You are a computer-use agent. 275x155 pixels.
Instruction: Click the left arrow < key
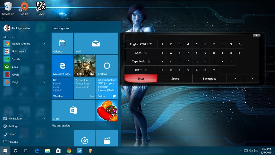[235, 79]
